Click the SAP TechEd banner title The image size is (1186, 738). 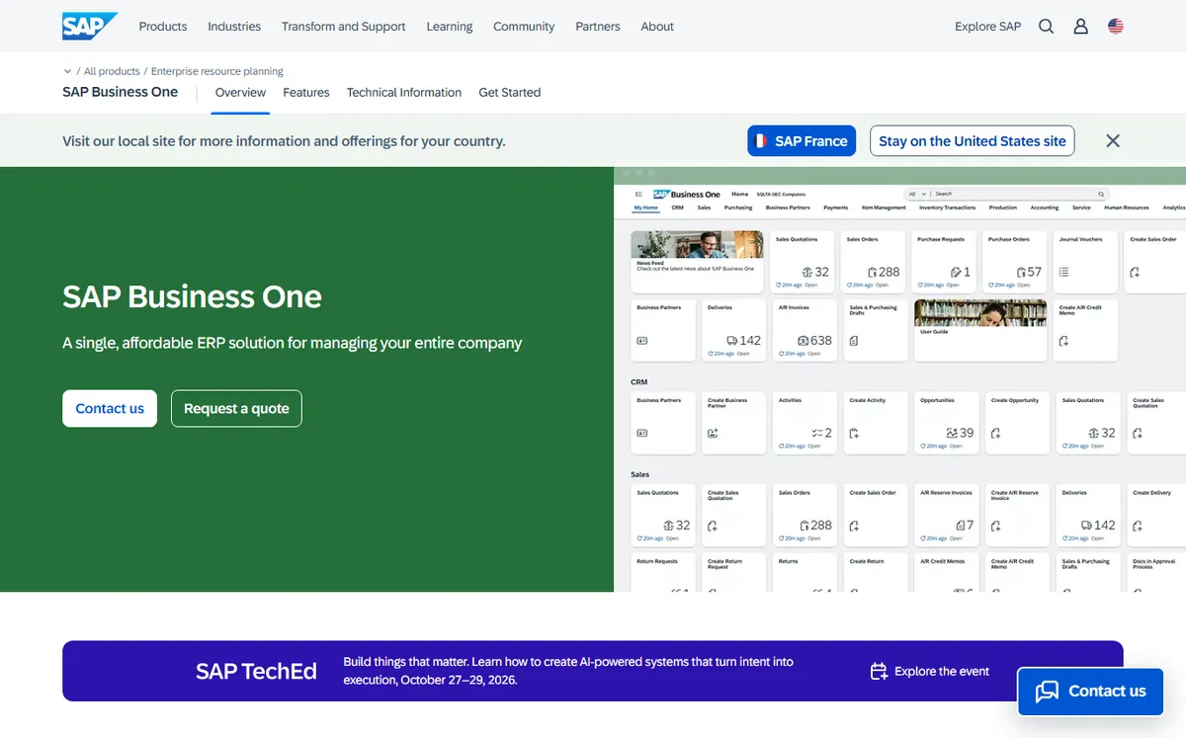pyautogui.click(x=256, y=672)
